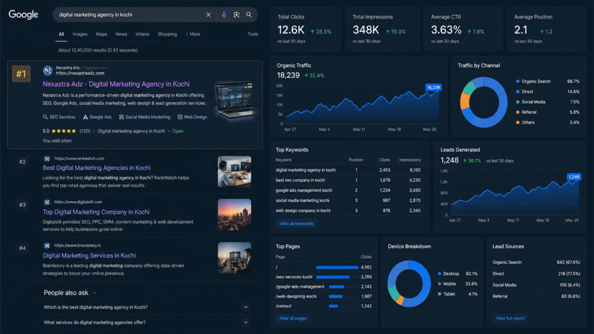Click the RankWatch result office thumbnail
594x334 pixels.
pos(234,172)
